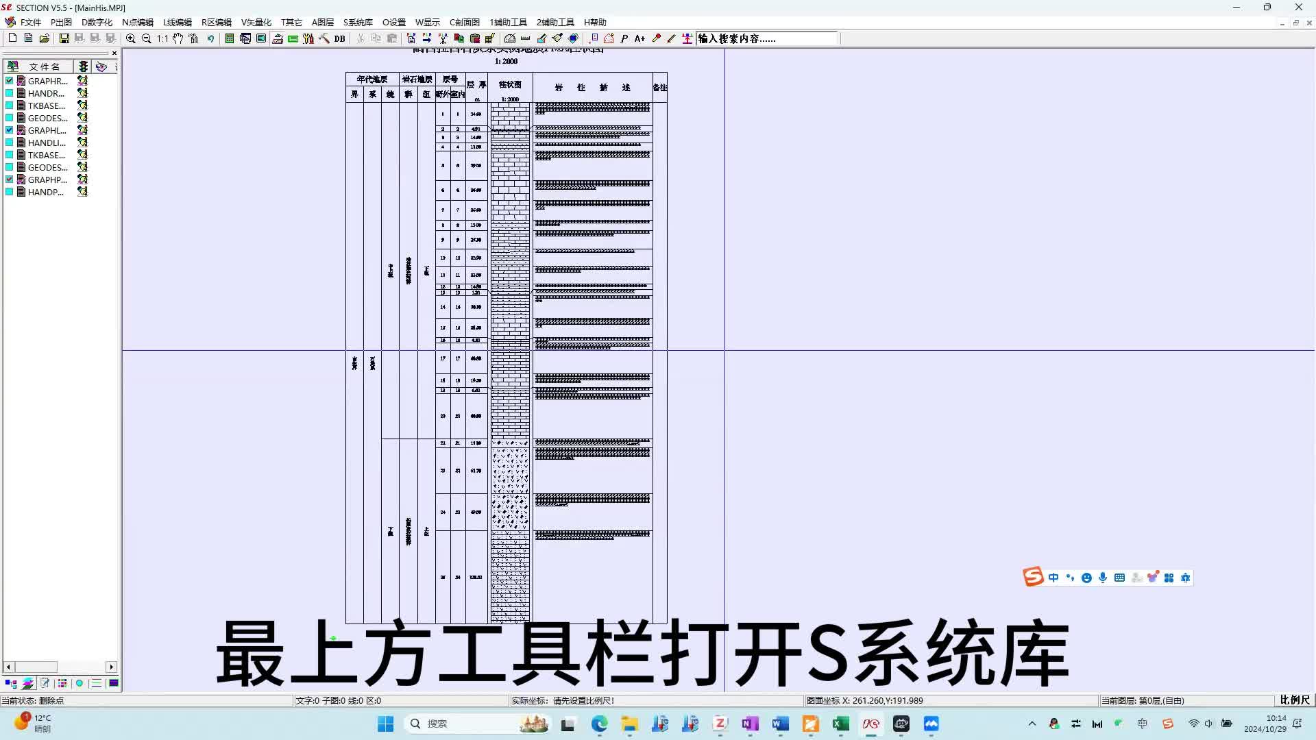Open Excel from the taskbar
Viewport: 1316px width, 740px height.
coord(840,724)
